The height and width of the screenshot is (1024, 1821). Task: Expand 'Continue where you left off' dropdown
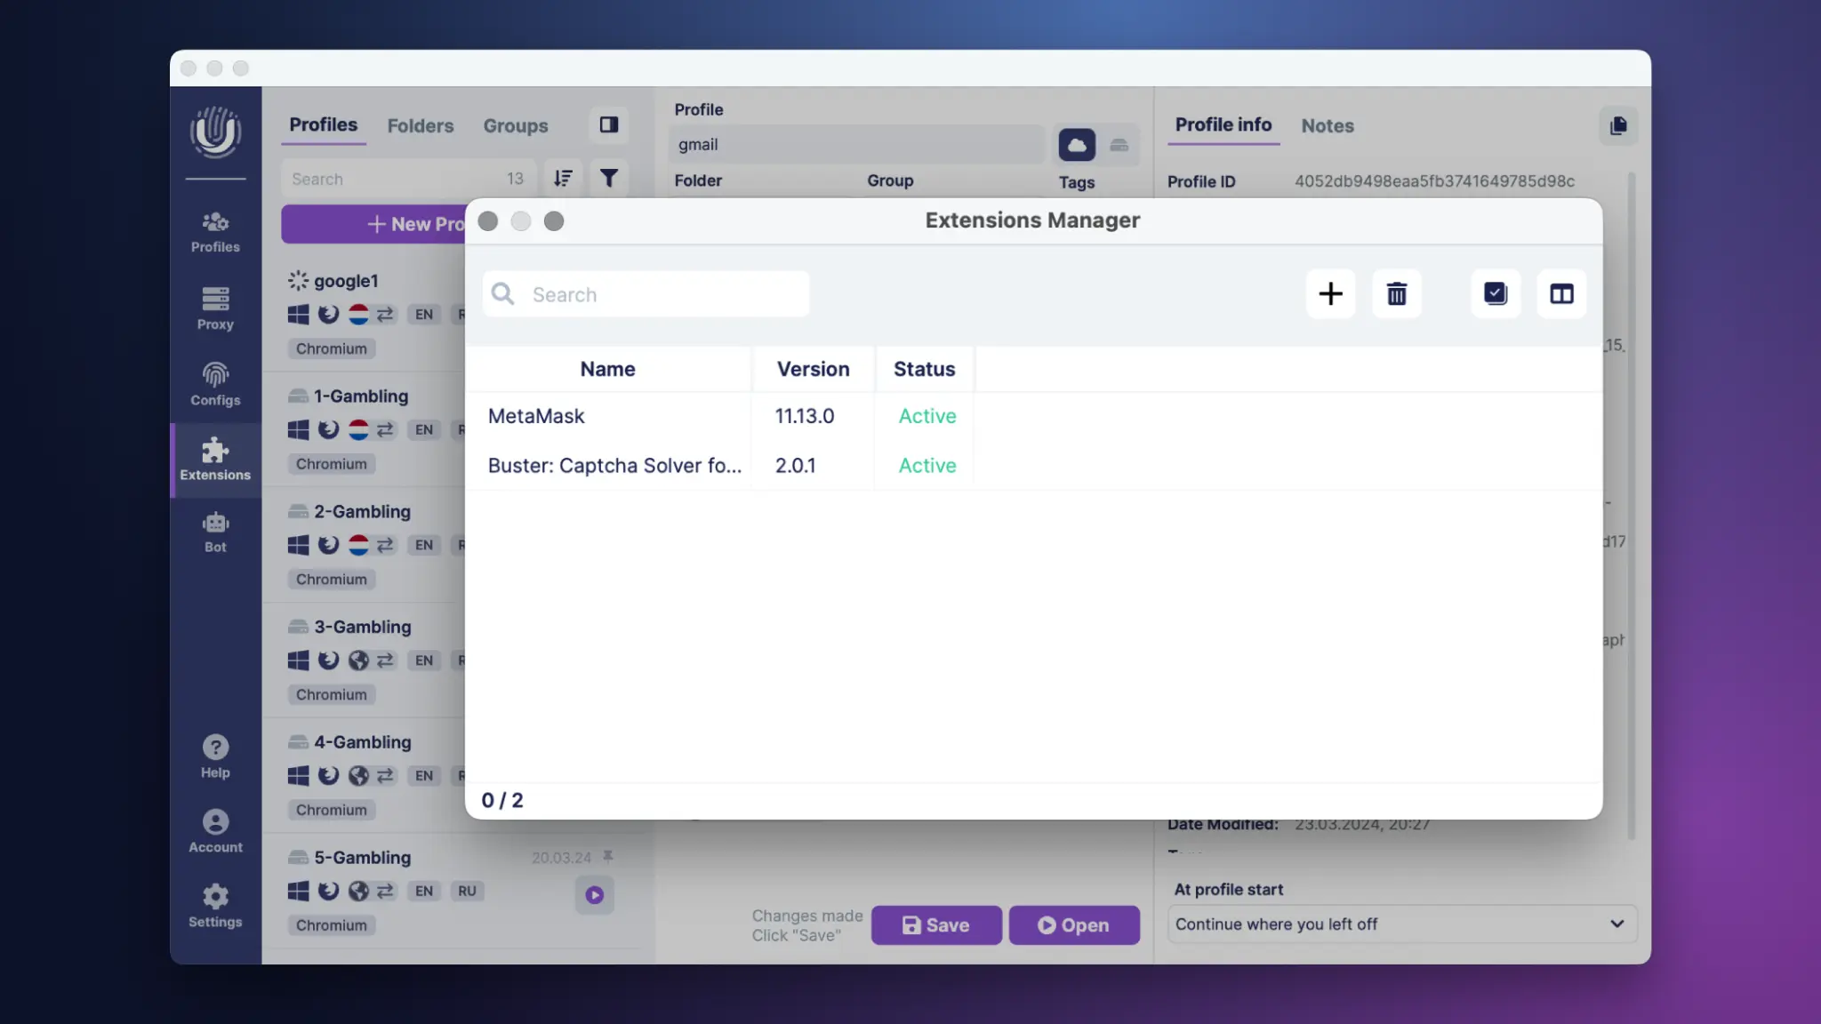tap(1401, 924)
